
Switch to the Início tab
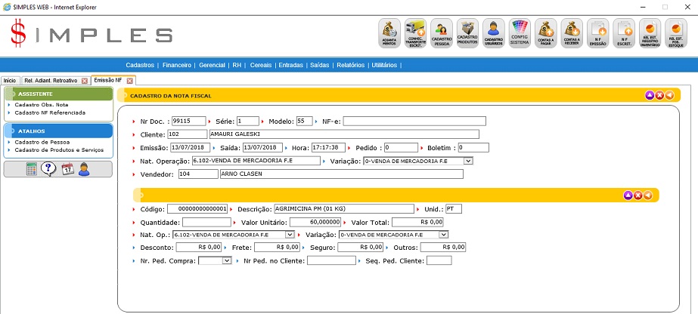[x=10, y=80]
